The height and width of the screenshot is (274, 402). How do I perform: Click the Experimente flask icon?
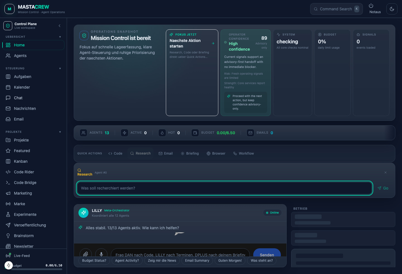click(8, 214)
